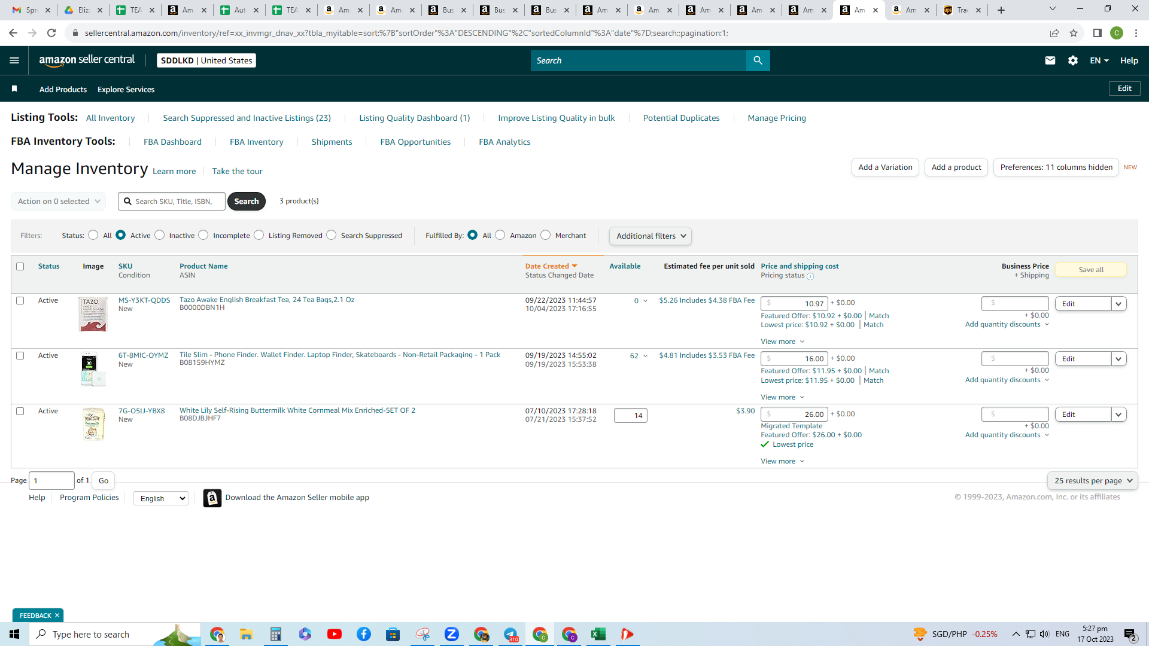Open the settings gear in the header
This screenshot has height=646, width=1149.
click(1073, 60)
